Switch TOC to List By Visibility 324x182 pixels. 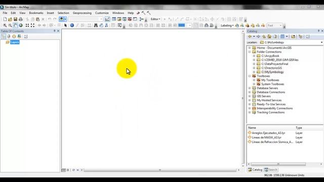(x=14, y=36)
